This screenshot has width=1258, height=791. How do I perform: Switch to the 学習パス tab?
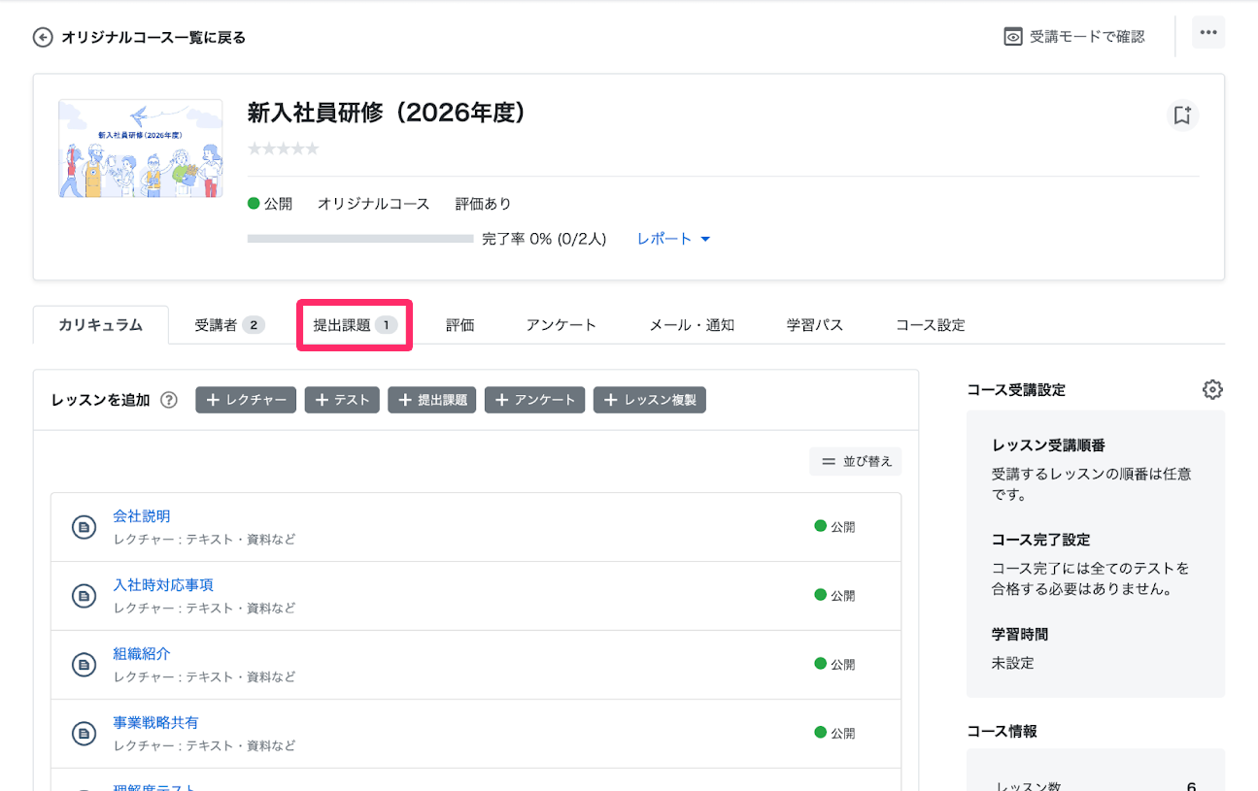click(x=814, y=325)
